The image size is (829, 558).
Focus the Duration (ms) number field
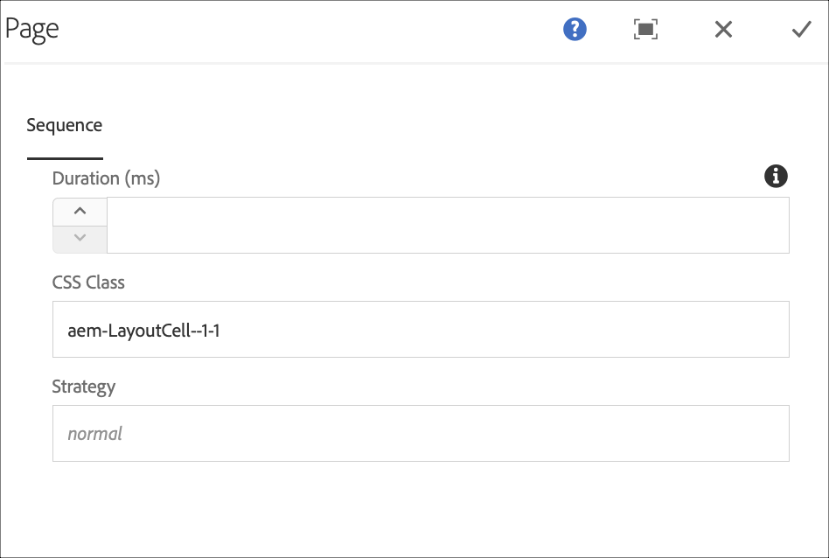[447, 226]
